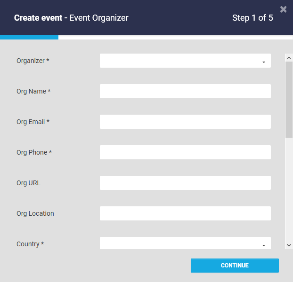Expand the Country dropdown list
This screenshot has height=282, width=293.
pos(185,243)
